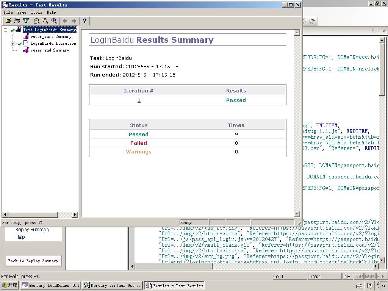Click the Go Back arrow in Results toolbar
The image size is (388, 291).
pyautogui.click(x=65, y=21)
